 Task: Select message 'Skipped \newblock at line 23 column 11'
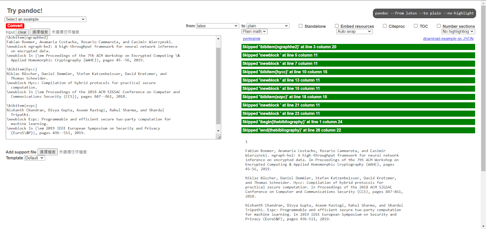point(358,114)
